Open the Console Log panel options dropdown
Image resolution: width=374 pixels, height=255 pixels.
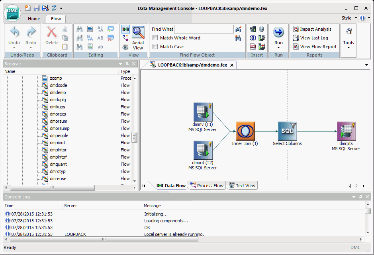[x=354, y=197]
